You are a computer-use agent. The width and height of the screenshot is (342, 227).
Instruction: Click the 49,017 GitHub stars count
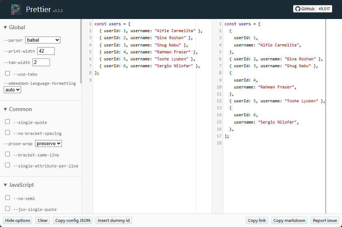point(324,9)
